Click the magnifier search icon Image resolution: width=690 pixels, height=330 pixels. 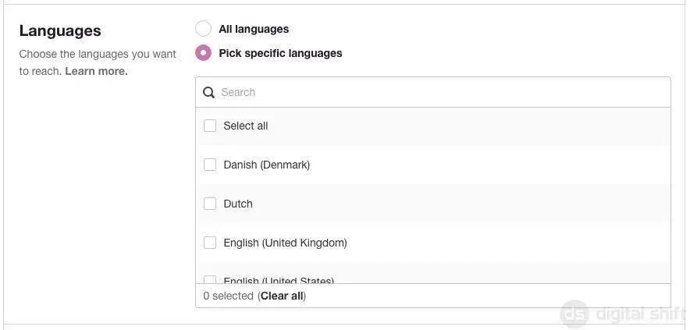tap(208, 92)
